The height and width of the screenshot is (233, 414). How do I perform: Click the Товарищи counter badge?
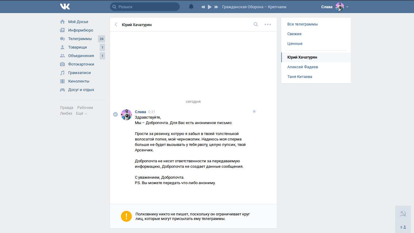click(102, 47)
